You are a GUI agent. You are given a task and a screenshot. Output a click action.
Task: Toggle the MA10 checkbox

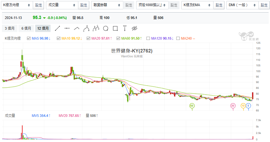coord(58,38)
